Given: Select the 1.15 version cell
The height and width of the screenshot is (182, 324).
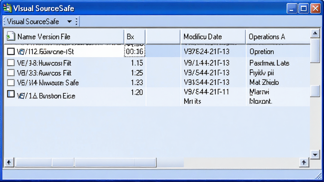Looking at the screenshot, I should [137, 63].
